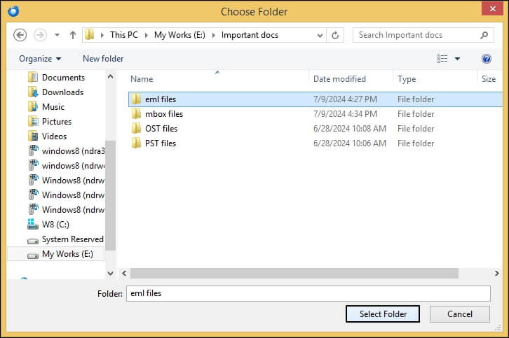509x338 pixels.
Task: Click the date 6/28/2024 10:06 AM
Action: point(350,143)
